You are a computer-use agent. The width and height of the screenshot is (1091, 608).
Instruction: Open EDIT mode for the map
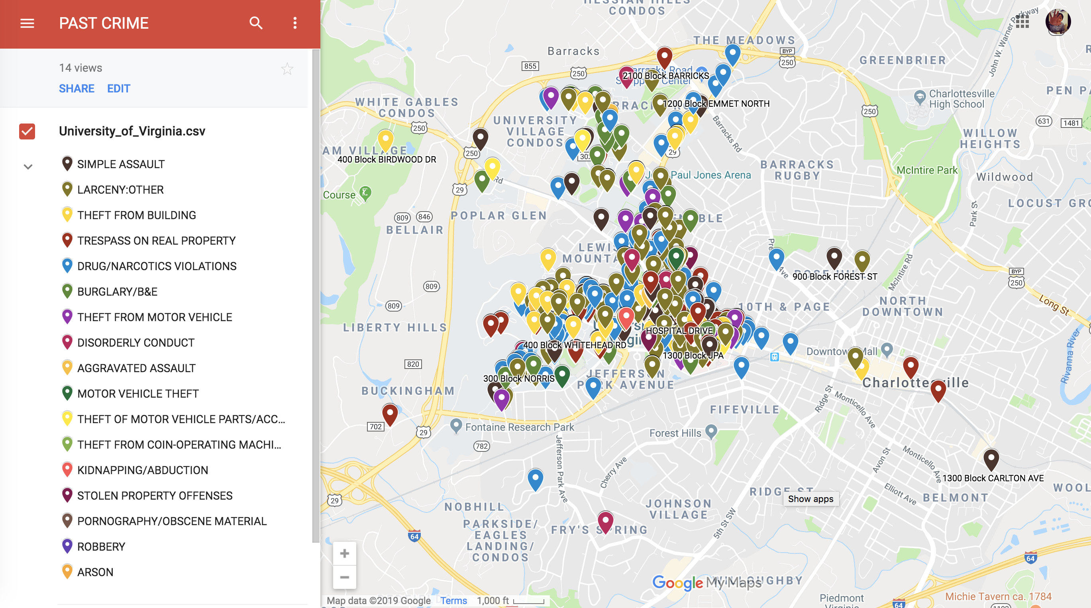click(x=118, y=88)
